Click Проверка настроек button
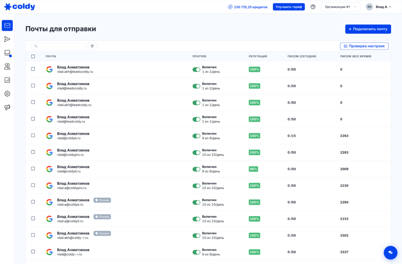402x264 pixels. [x=364, y=46]
